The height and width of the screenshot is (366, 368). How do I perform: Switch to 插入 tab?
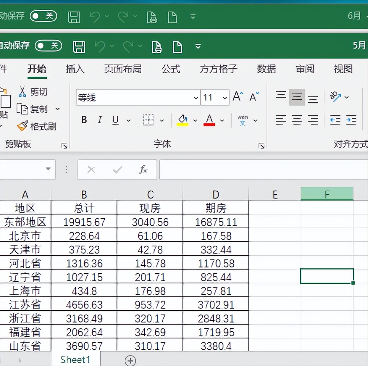pos(75,69)
